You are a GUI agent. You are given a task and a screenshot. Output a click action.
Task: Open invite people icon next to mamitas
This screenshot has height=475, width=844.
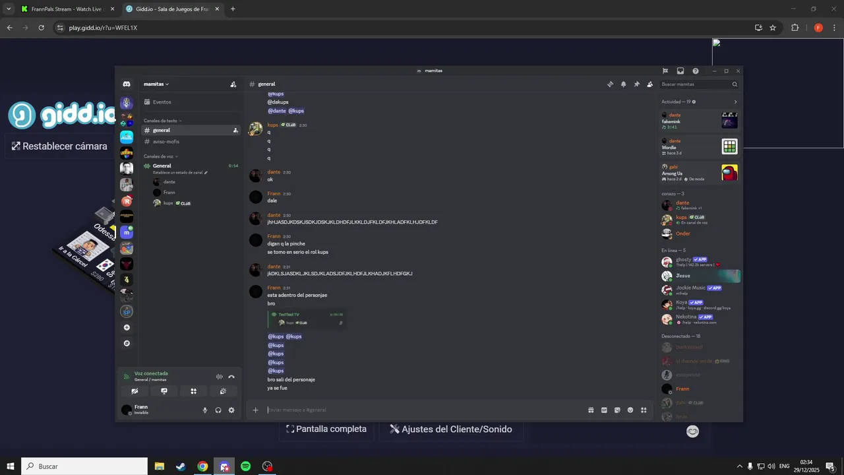pos(233,84)
